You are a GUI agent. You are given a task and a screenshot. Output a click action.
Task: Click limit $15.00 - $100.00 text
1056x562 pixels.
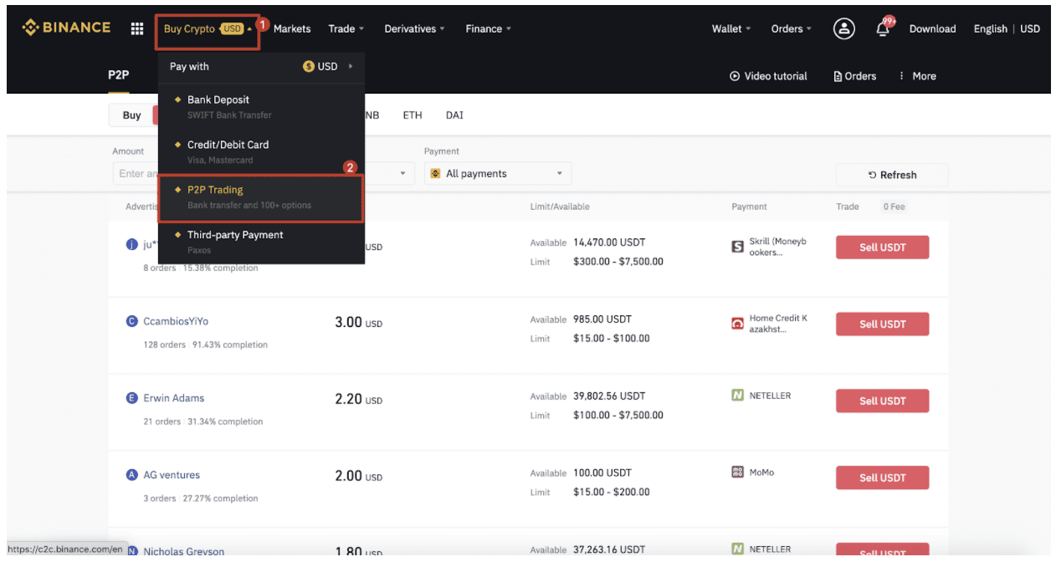point(611,339)
